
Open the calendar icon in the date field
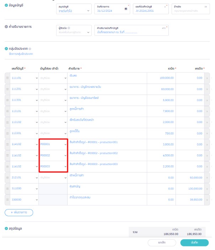click(126, 11)
